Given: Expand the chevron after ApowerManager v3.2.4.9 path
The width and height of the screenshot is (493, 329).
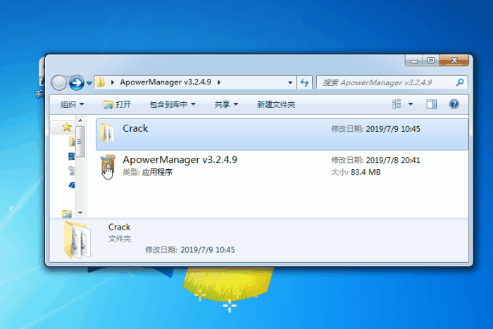Looking at the screenshot, I should click(x=219, y=82).
